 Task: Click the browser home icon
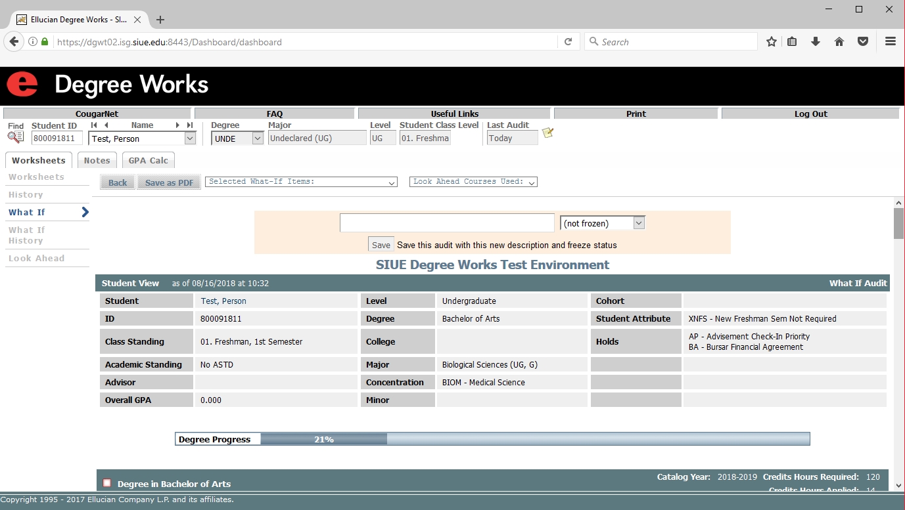pyautogui.click(x=839, y=41)
